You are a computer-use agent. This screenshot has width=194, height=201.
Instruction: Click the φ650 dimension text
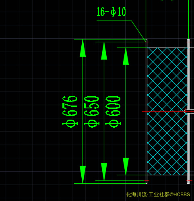(x=92, y=112)
